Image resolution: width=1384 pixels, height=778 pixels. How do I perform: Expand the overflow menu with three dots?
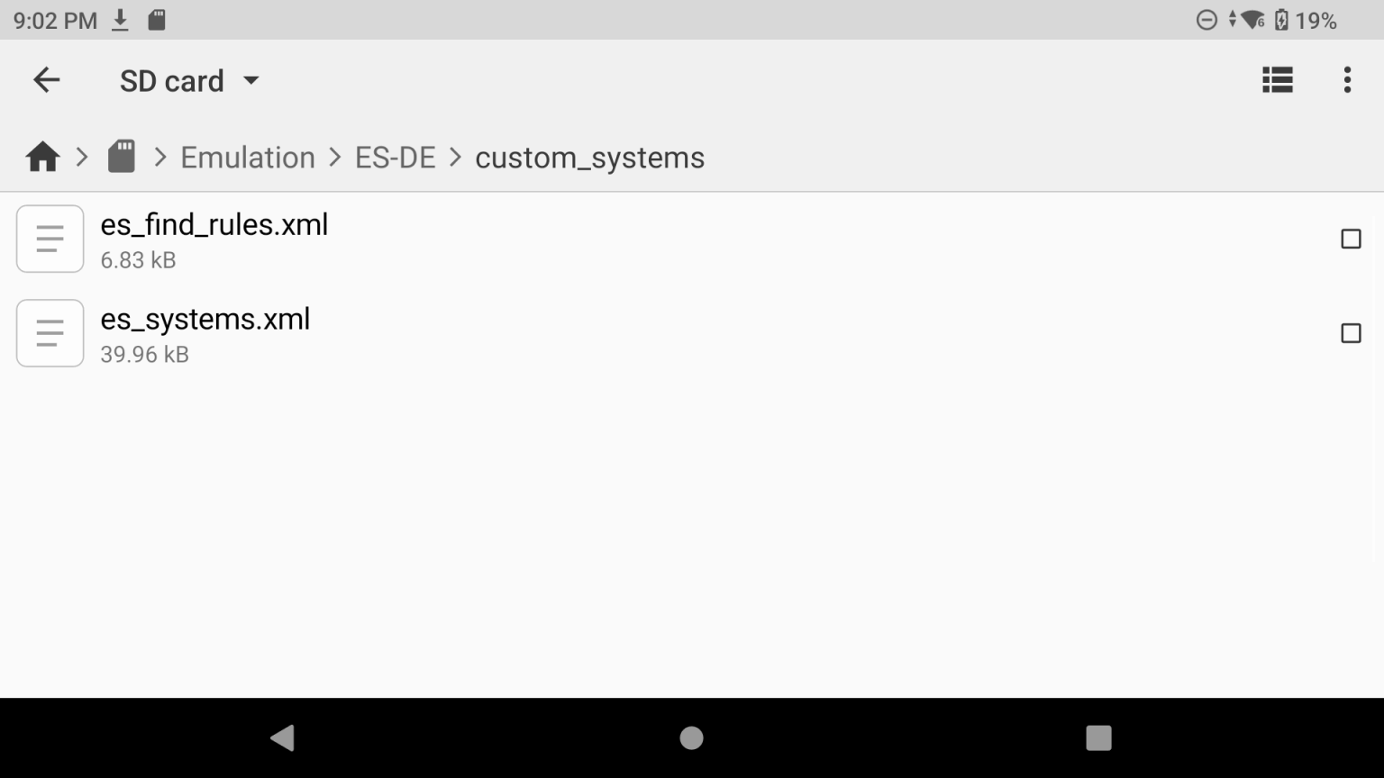coord(1347,80)
